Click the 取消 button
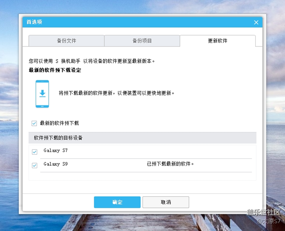The image size is (285, 231). coord(166,202)
